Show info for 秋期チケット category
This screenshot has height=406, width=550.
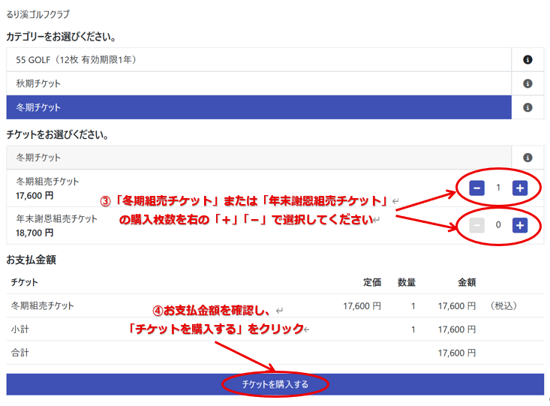click(527, 83)
